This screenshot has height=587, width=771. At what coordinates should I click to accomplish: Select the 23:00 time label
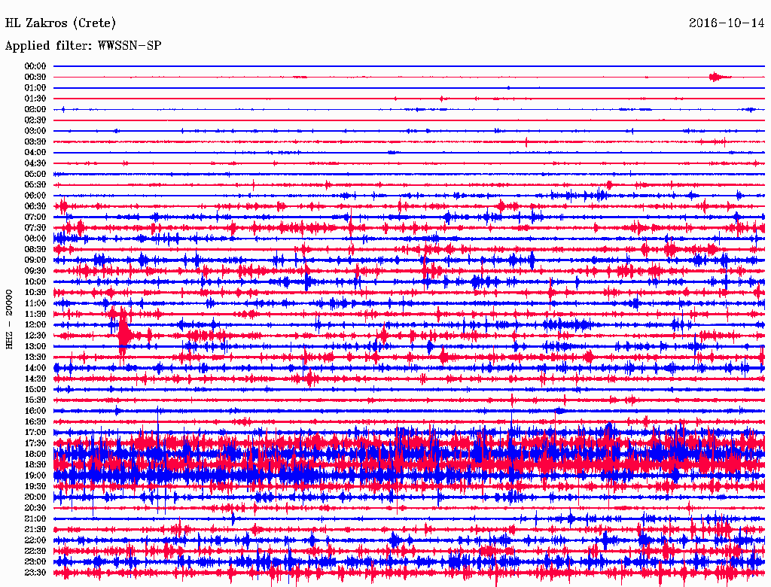pos(35,562)
